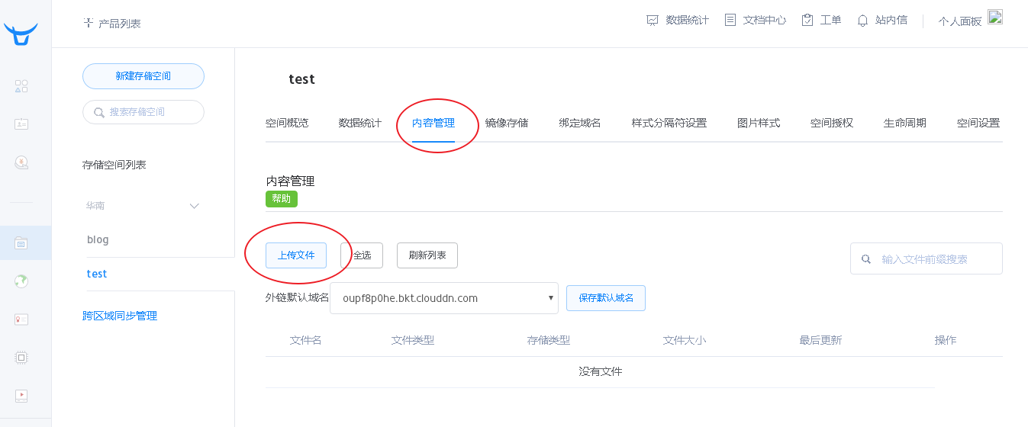Image resolution: width=1028 pixels, height=427 pixels.
Task: Open the 工单 link
Action: click(831, 21)
